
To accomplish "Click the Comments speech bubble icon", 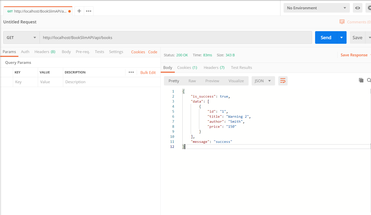I will click(342, 22).
